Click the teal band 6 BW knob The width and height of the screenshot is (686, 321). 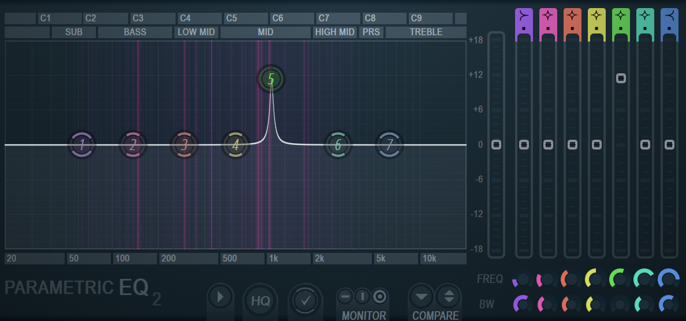click(644, 304)
